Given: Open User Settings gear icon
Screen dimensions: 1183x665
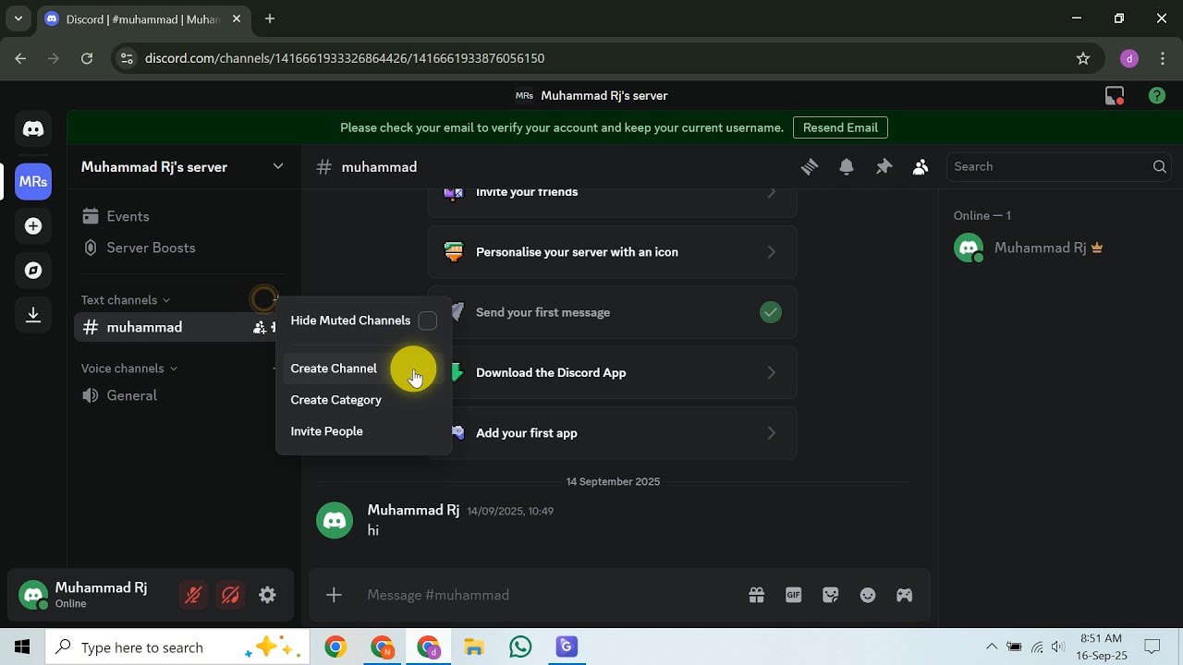Looking at the screenshot, I should tap(267, 596).
